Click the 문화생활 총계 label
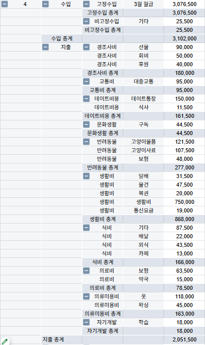This screenshot has width=205, height=345. tap(102, 133)
